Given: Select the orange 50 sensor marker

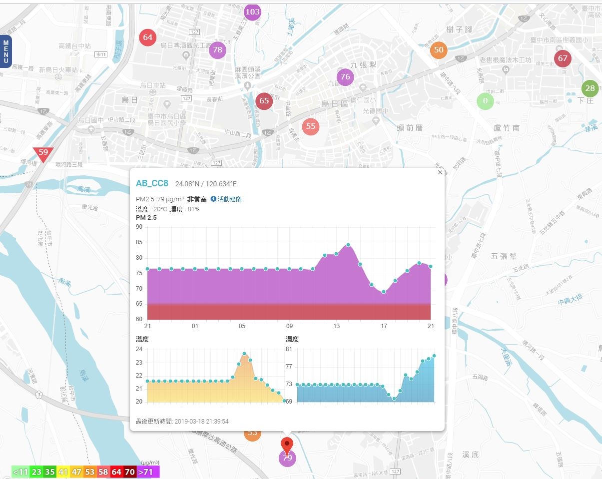Looking at the screenshot, I should tap(438, 50).
